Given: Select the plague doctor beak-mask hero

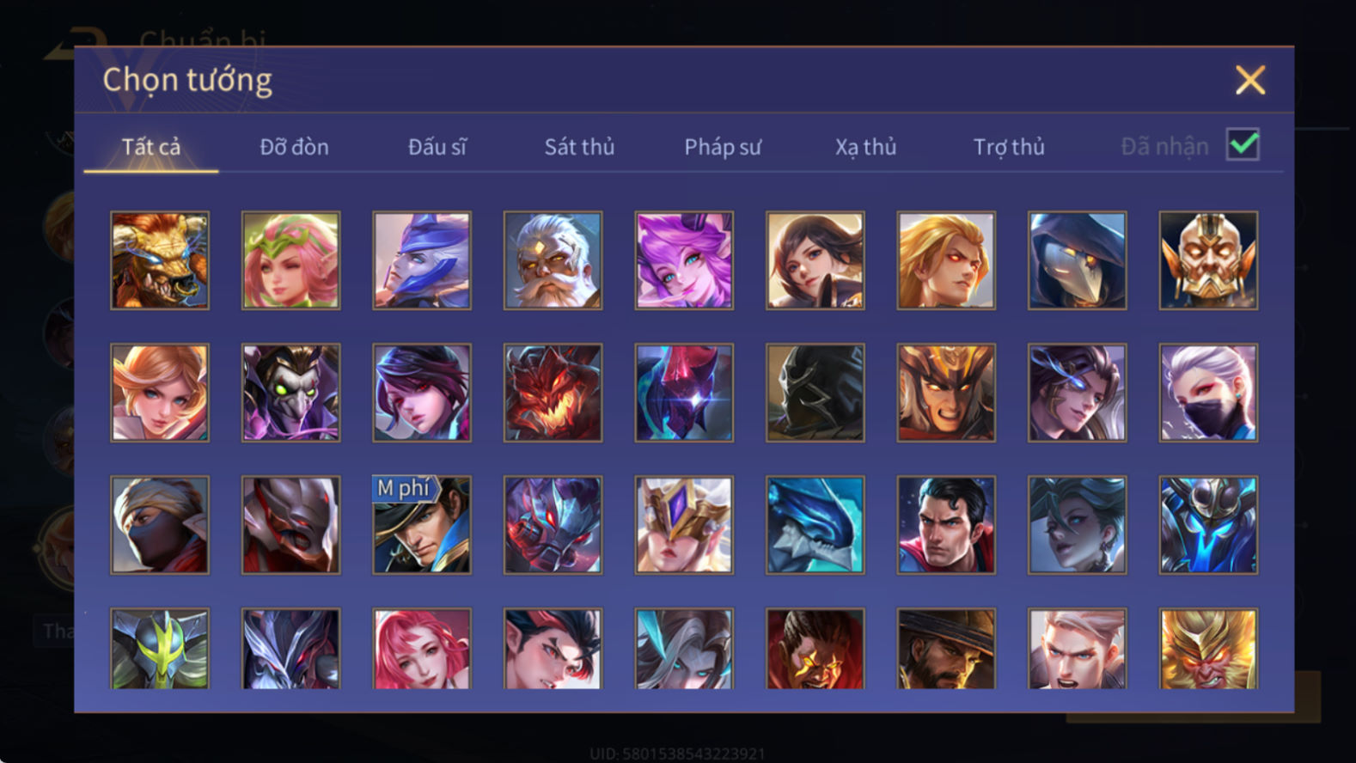Looking at the screenshot, I should [x=1077, y=260].
